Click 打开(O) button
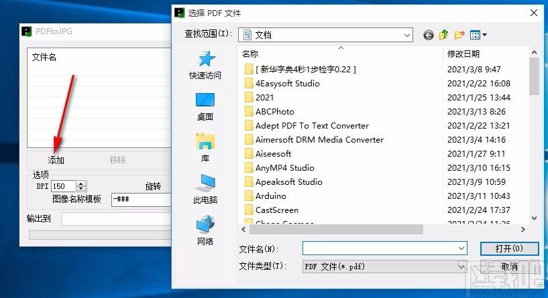This screenshot has width=548, height=298. [x=509, y=248]
